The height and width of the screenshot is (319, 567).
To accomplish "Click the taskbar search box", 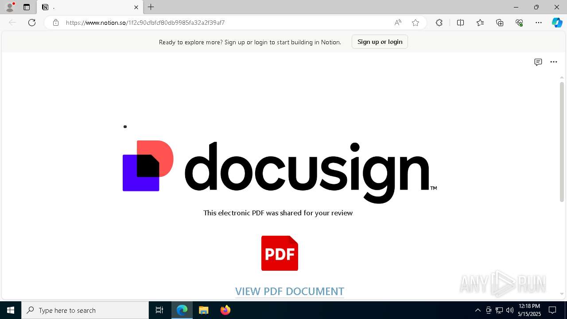I will click(85, 310).
